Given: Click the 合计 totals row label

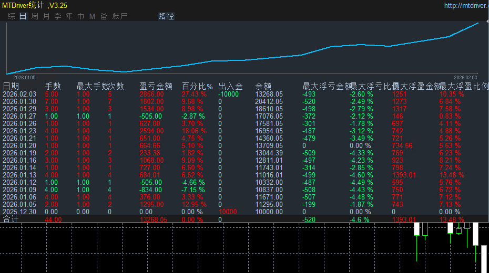Looking at the screenshot, I should (x=11, y=219).
